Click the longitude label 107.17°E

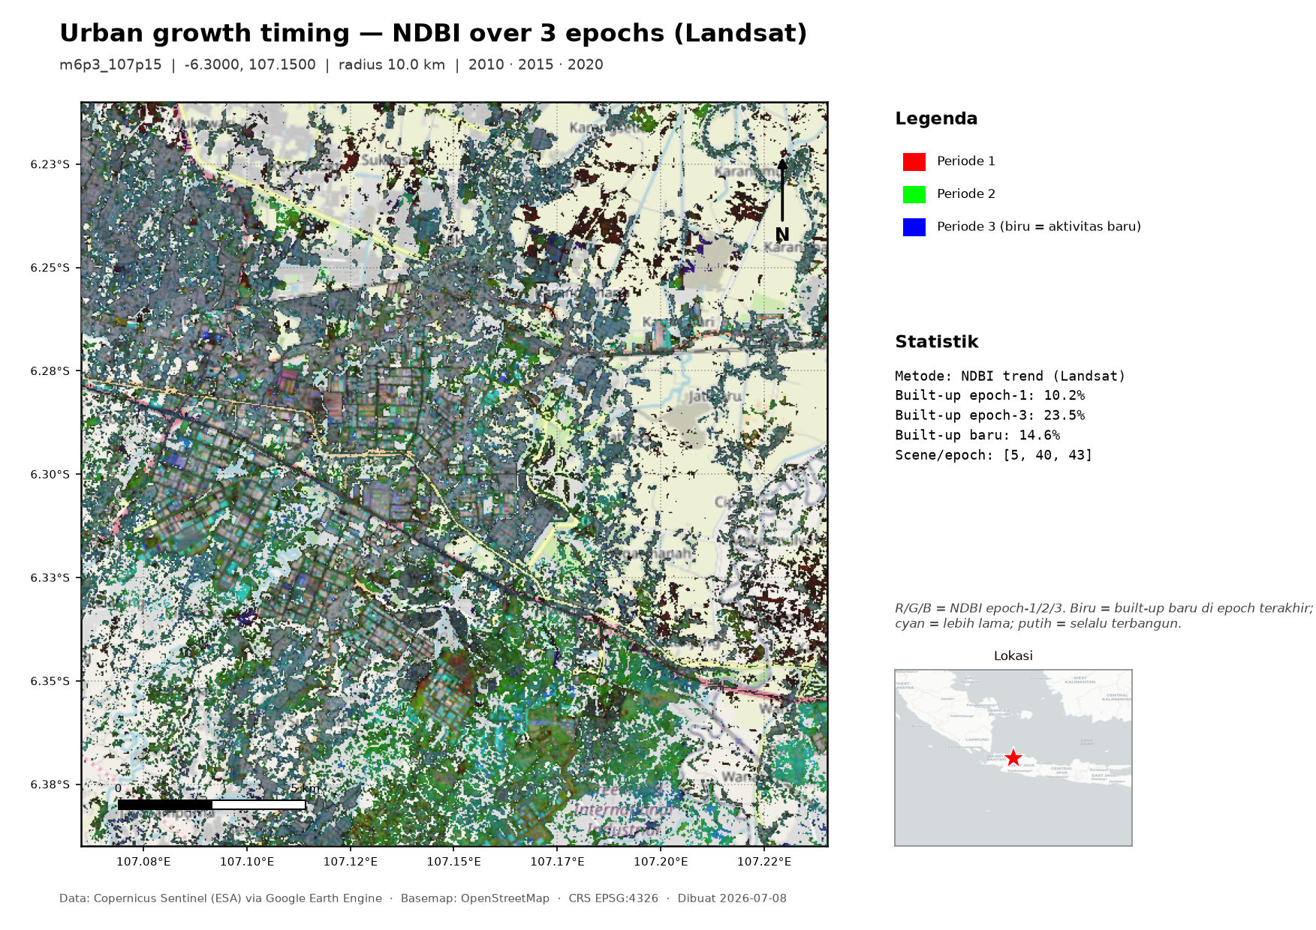(557, 862)
